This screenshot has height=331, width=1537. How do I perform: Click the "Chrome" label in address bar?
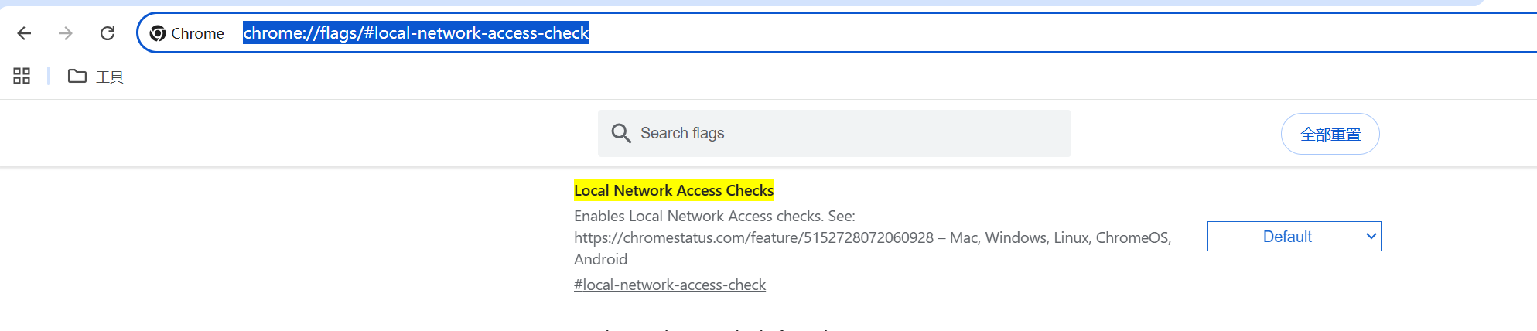pos(197,33)
